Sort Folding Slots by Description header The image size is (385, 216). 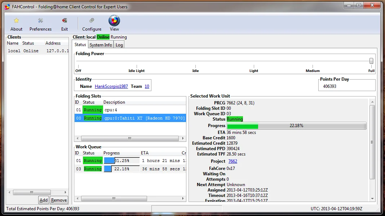144,102
